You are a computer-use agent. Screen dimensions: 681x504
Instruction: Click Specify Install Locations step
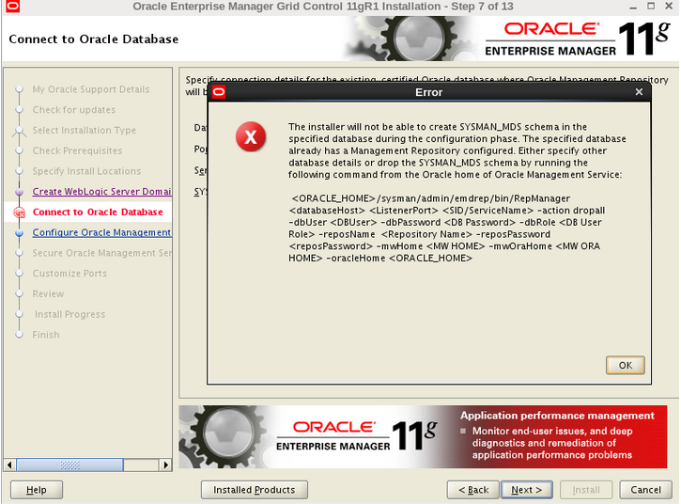point(86,171)
